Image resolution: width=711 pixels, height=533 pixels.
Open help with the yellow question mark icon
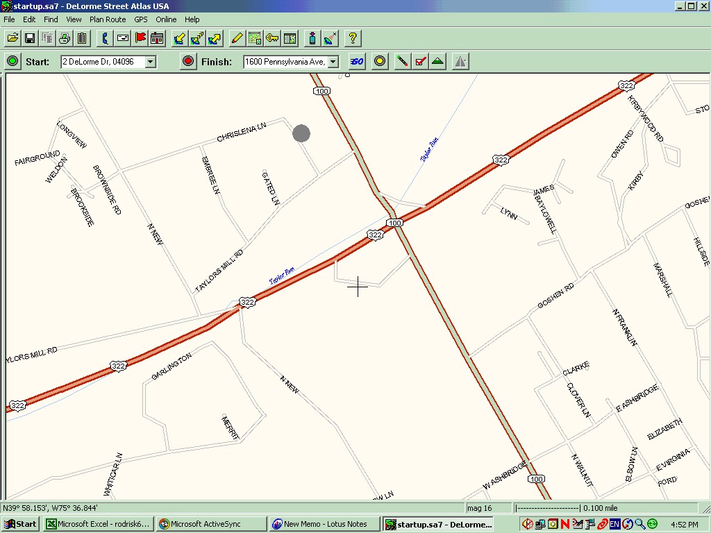click(353, 39)
